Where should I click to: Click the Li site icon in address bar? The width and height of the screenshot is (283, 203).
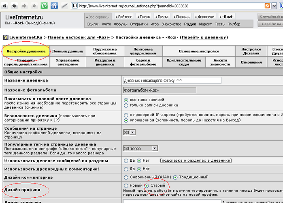click(x=75, y=6)
